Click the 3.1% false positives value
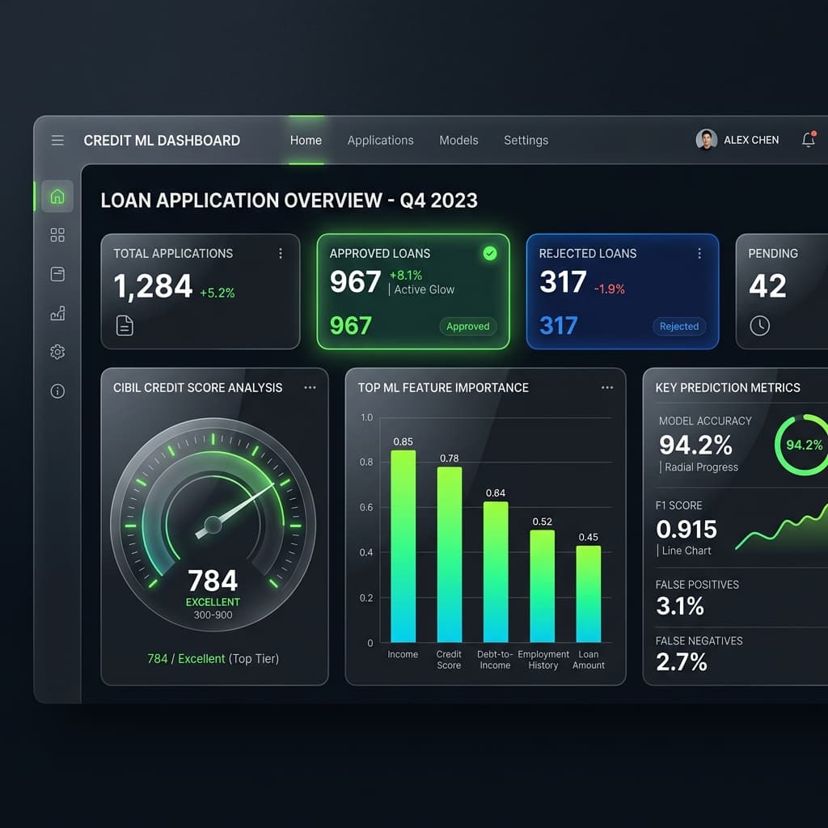This screenshot has height=828, width=828. (680, 606)
